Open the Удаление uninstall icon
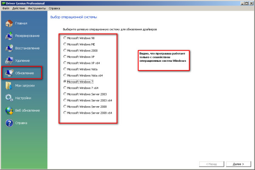The width and height of the screenshot is (255, 170). pos(9,61)
